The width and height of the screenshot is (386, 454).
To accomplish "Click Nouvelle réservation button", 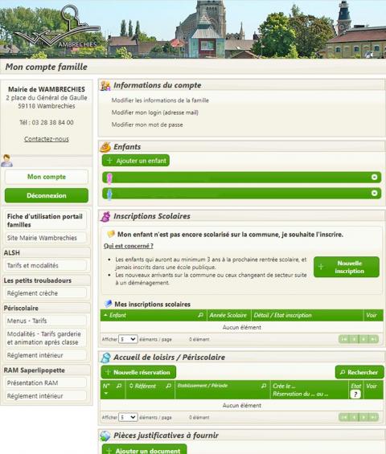I will (138, 372).
